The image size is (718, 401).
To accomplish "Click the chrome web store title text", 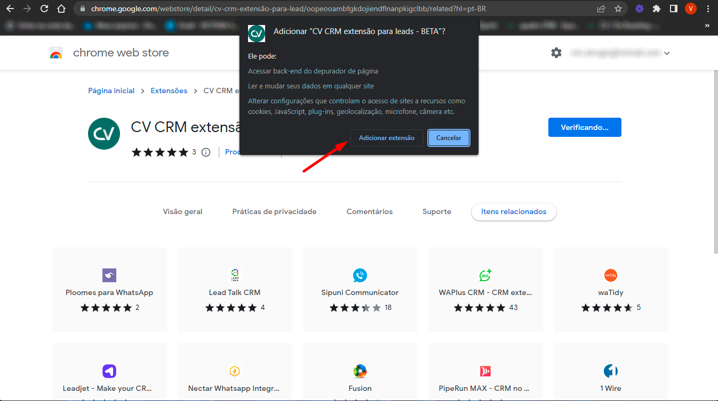I will [121, 53].
